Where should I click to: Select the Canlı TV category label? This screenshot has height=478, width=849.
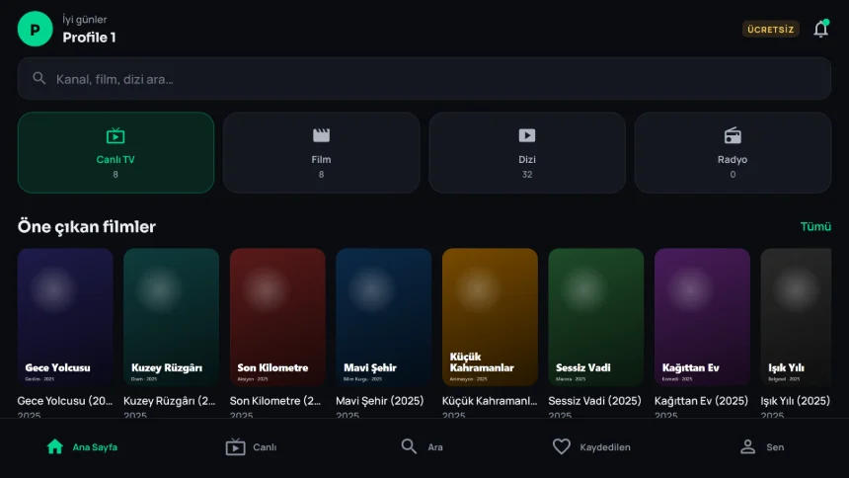pos(116,159)
